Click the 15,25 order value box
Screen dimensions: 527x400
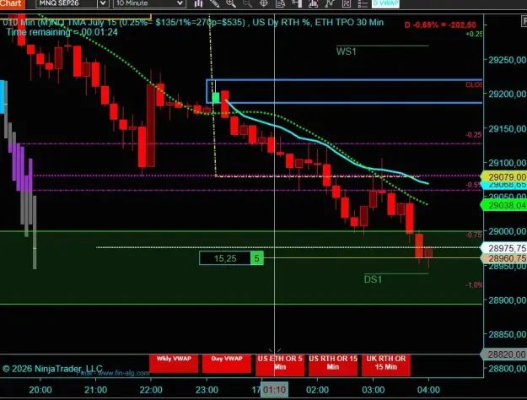[225, 258]
